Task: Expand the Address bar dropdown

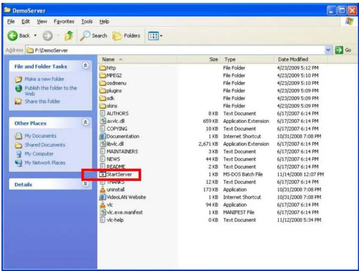Action: coord(328,50)
